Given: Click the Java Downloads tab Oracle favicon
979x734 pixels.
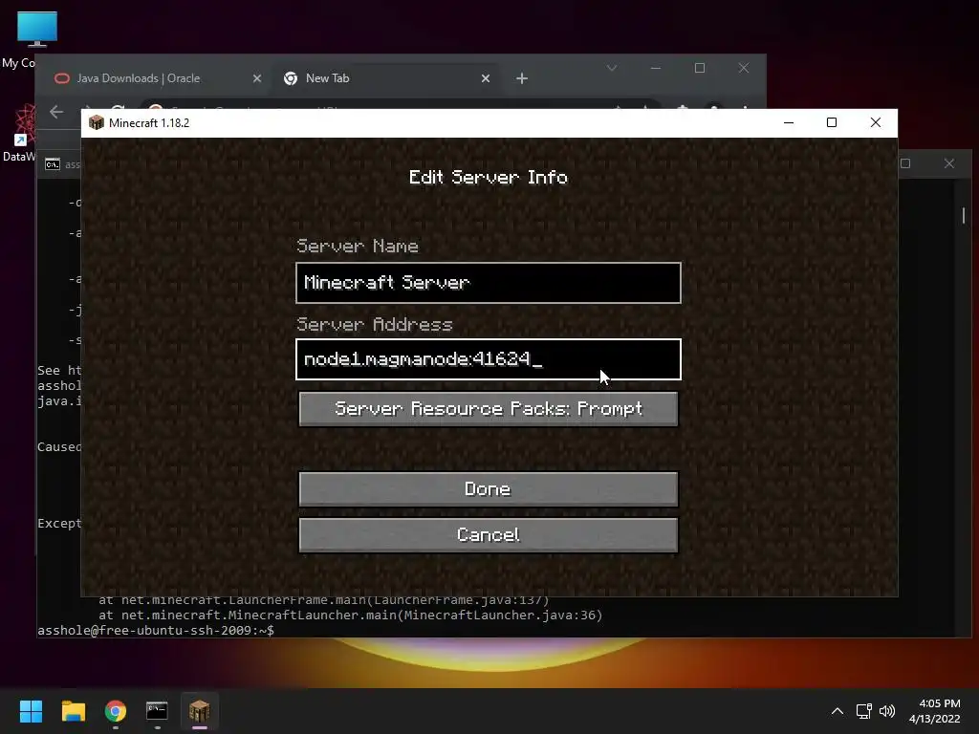Looking at the screenshot, I should tap(62, 78).
